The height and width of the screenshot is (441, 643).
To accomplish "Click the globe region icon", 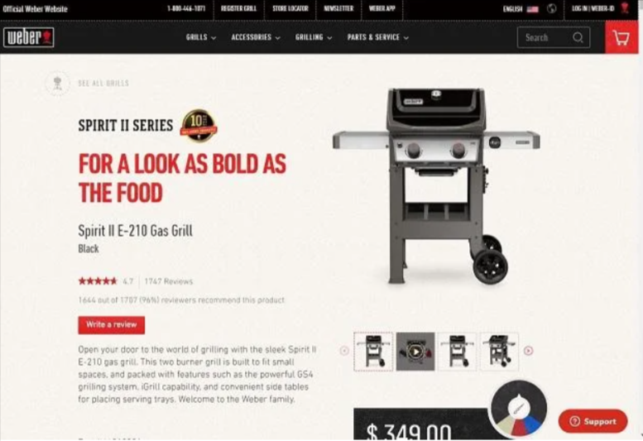I will point(551,8).
